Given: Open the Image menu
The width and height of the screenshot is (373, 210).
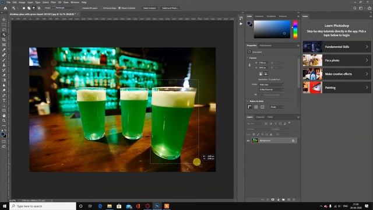Looking at the screenshot, I should (22, 2).
